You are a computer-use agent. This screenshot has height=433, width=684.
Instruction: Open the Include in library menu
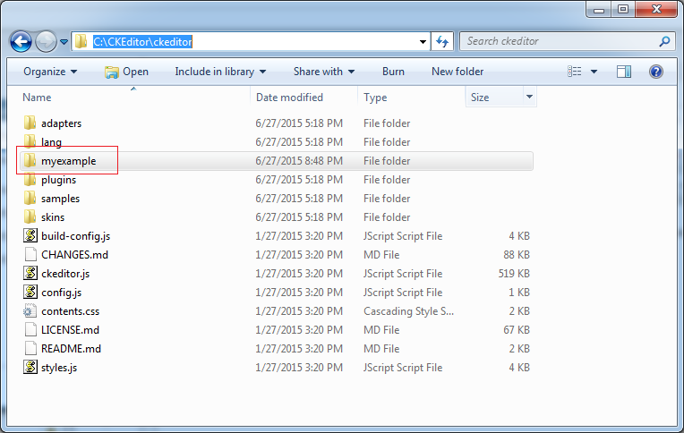(x=220, y=72)
